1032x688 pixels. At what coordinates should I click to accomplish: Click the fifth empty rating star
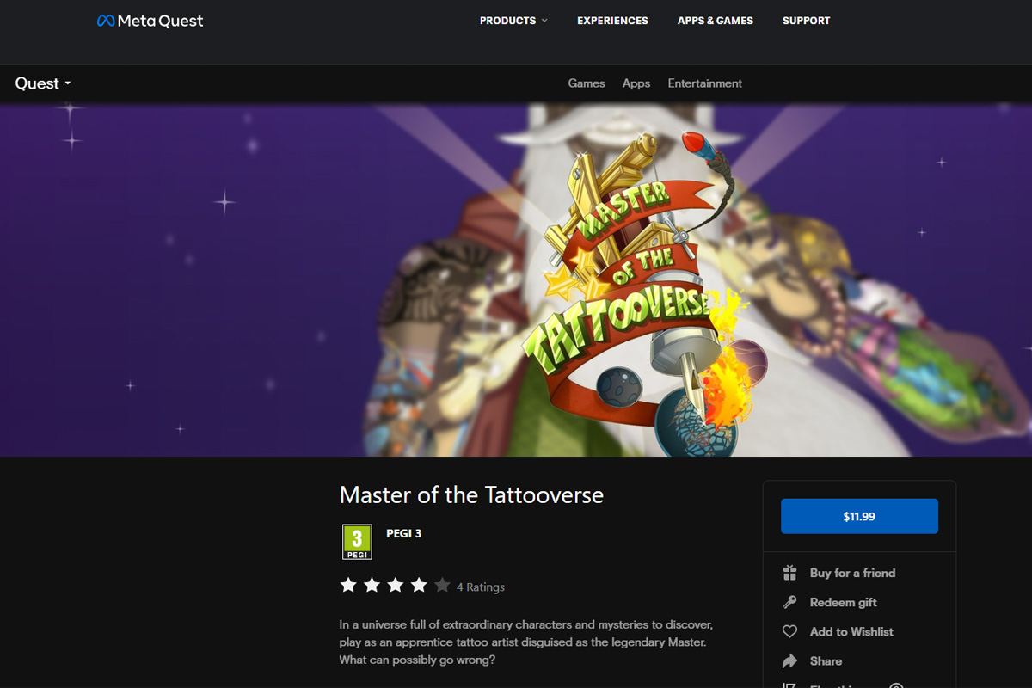click(x=442, y=586)
